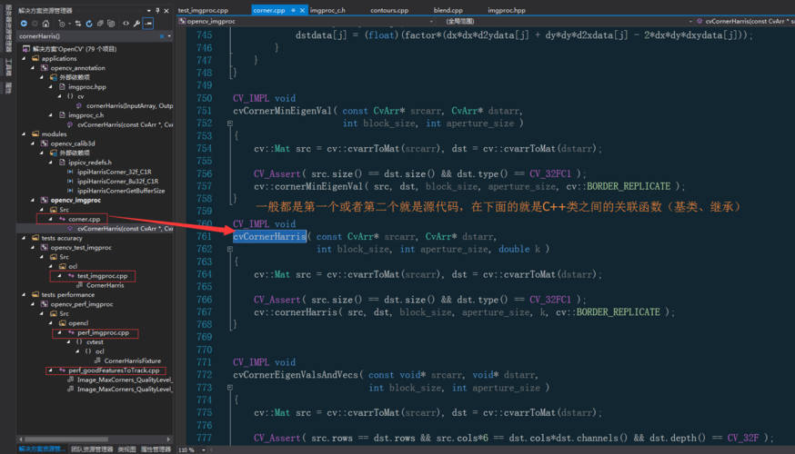The image size is (795, 454).
Task: Open perf_goodFeaturesToTrack.cpp in the tree
Action: 113,370
